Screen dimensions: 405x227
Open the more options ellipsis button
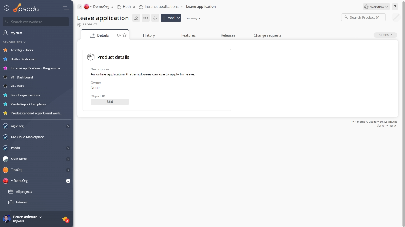pos(146,18)
